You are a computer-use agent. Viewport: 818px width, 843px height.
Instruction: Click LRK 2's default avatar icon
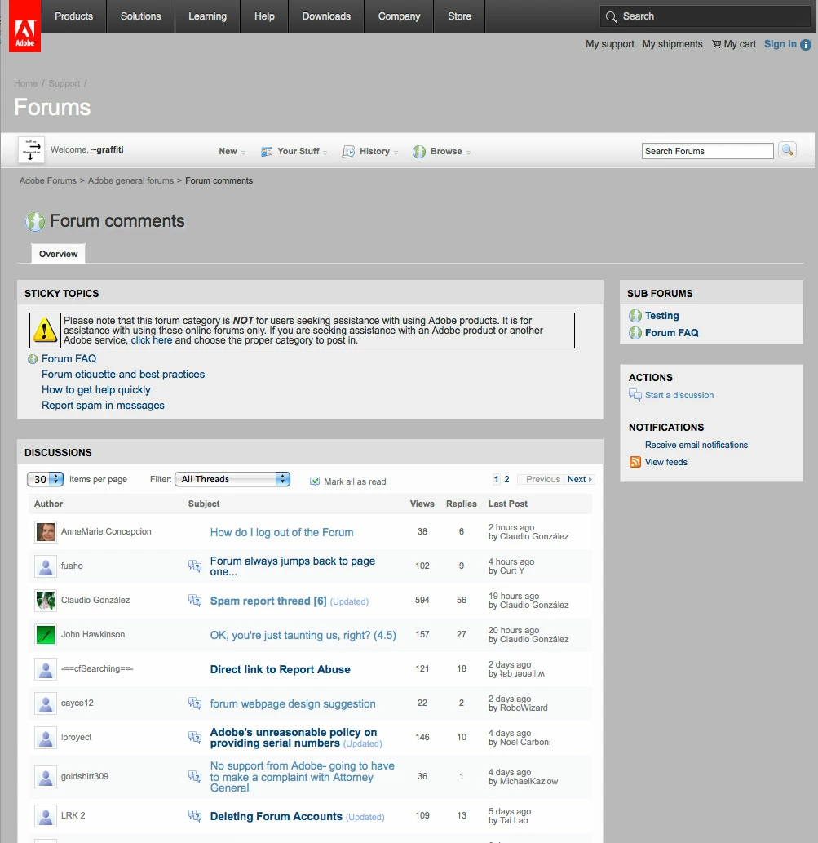[46, 816]
